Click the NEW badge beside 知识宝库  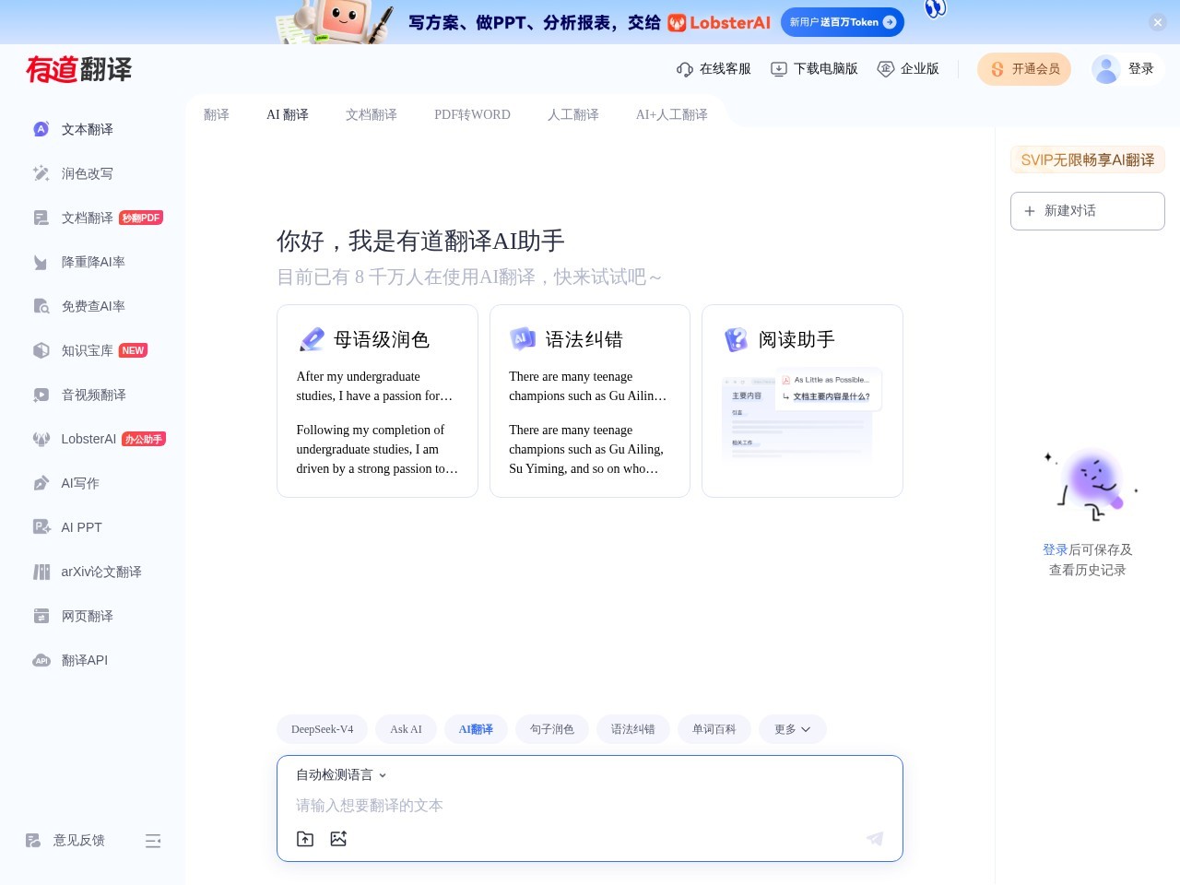(133, 350)
